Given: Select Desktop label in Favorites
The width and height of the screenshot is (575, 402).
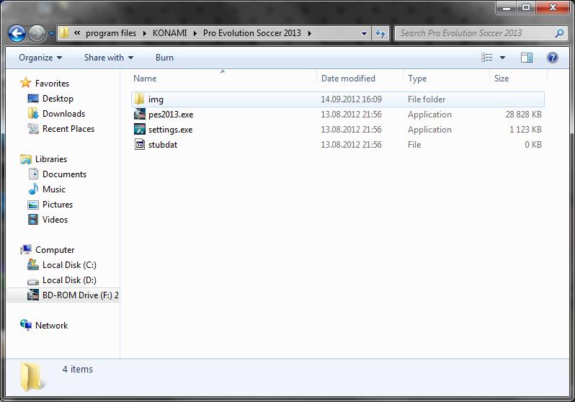Looking at the screenshot, I should 58,99.
